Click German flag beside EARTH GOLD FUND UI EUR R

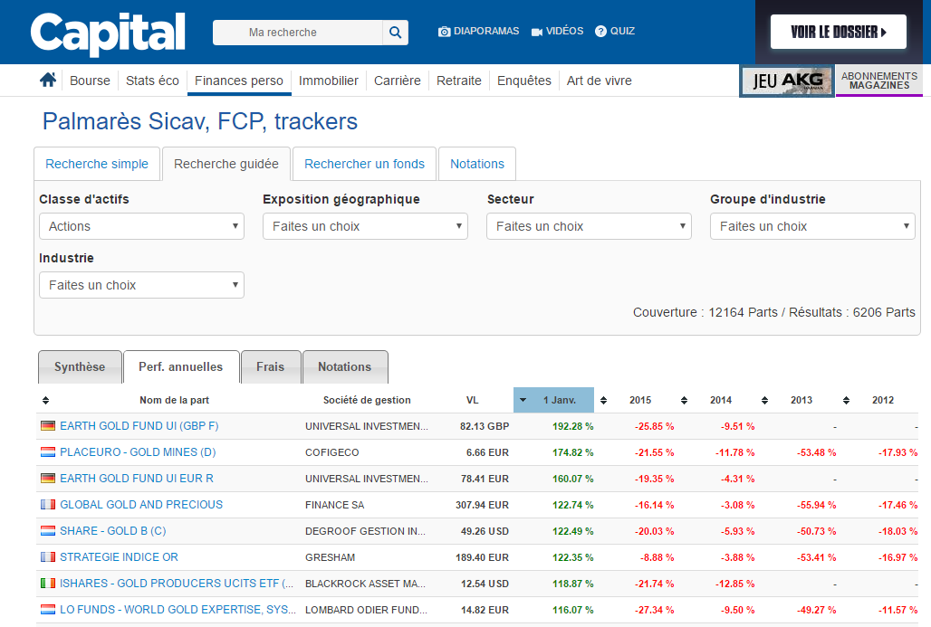coord(48,478)
